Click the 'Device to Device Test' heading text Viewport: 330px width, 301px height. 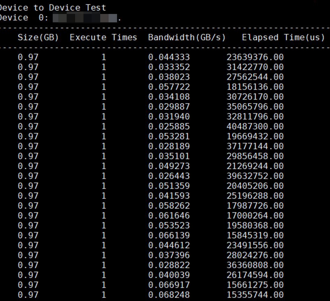click(53, 8)
